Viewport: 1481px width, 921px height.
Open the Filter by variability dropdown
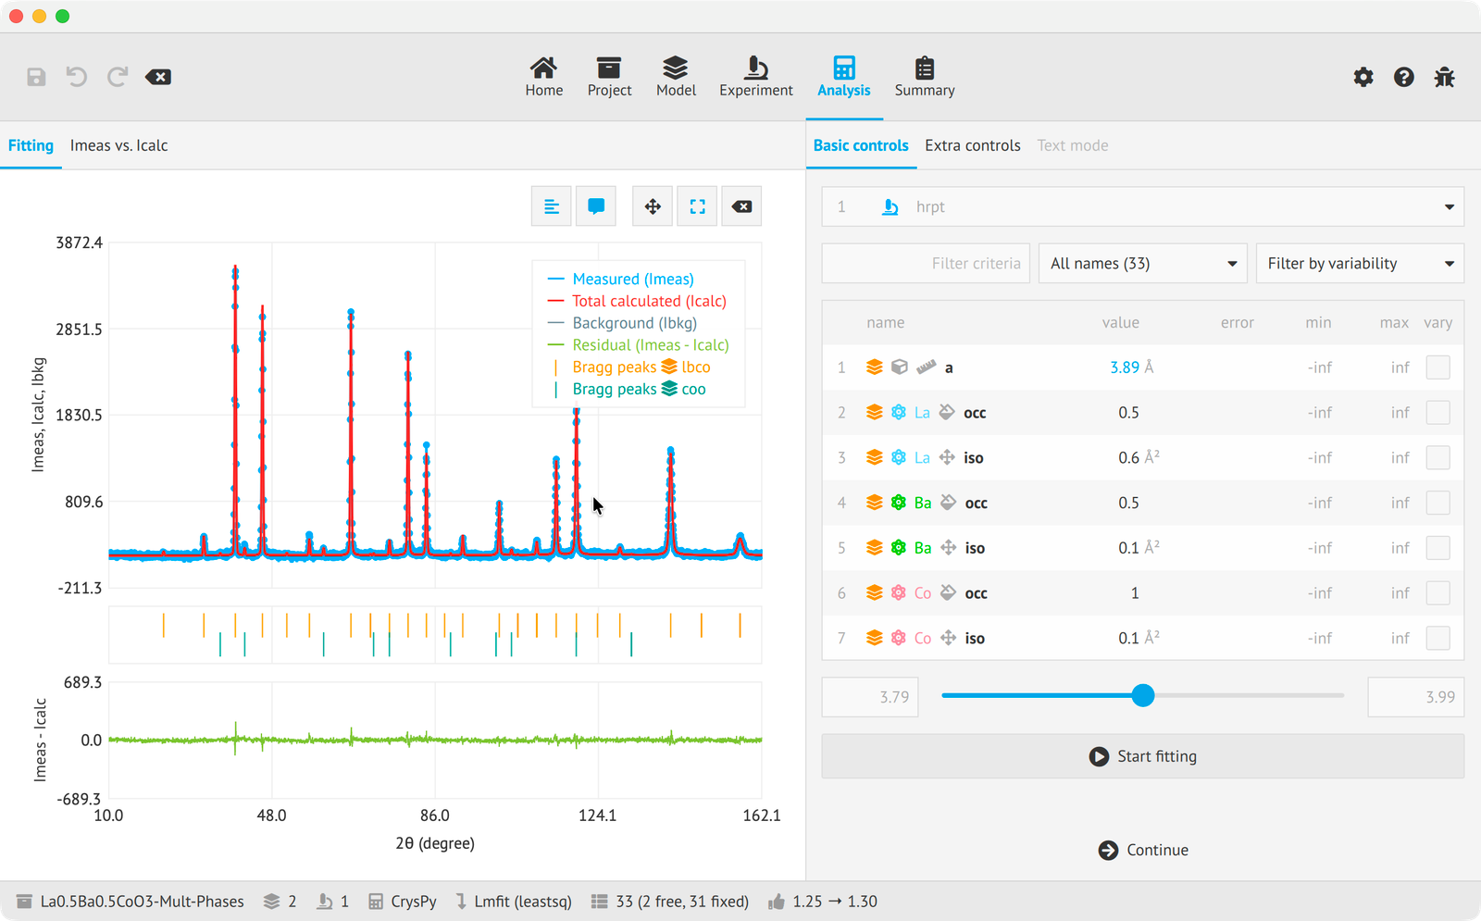[x=1360, y=264]
